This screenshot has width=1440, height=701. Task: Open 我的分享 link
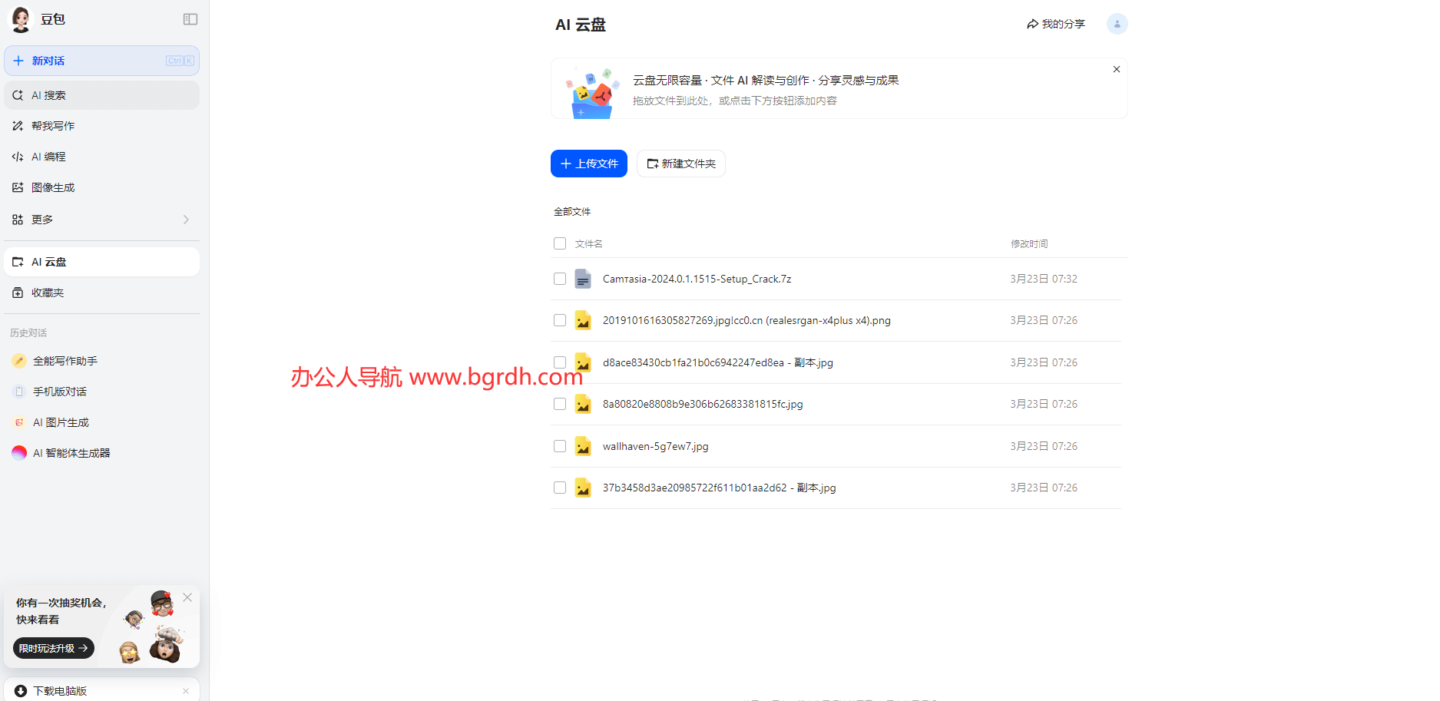(x=1056, y=24)
